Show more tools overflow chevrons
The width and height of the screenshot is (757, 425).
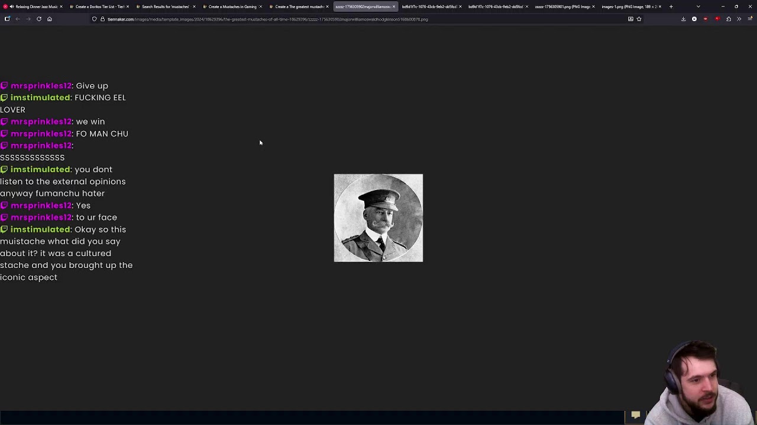[x=739, y=19]
